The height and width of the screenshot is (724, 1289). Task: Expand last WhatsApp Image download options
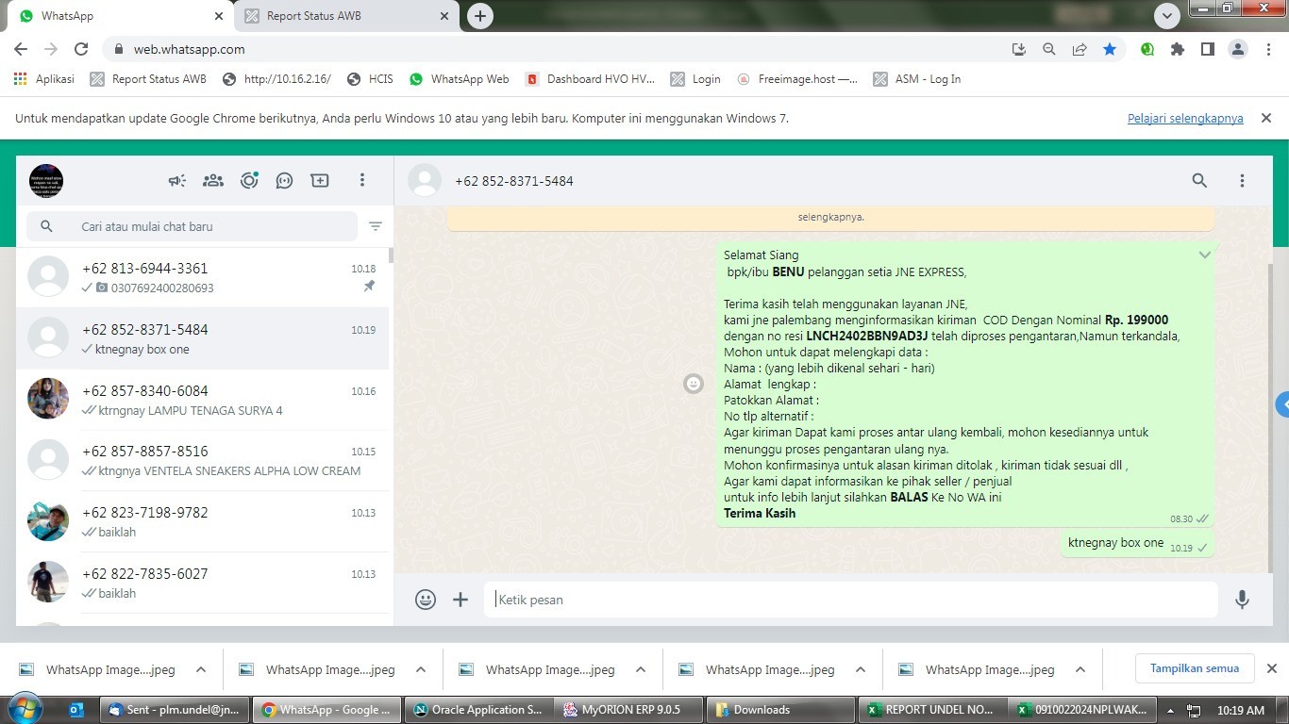click(1080, 669)
